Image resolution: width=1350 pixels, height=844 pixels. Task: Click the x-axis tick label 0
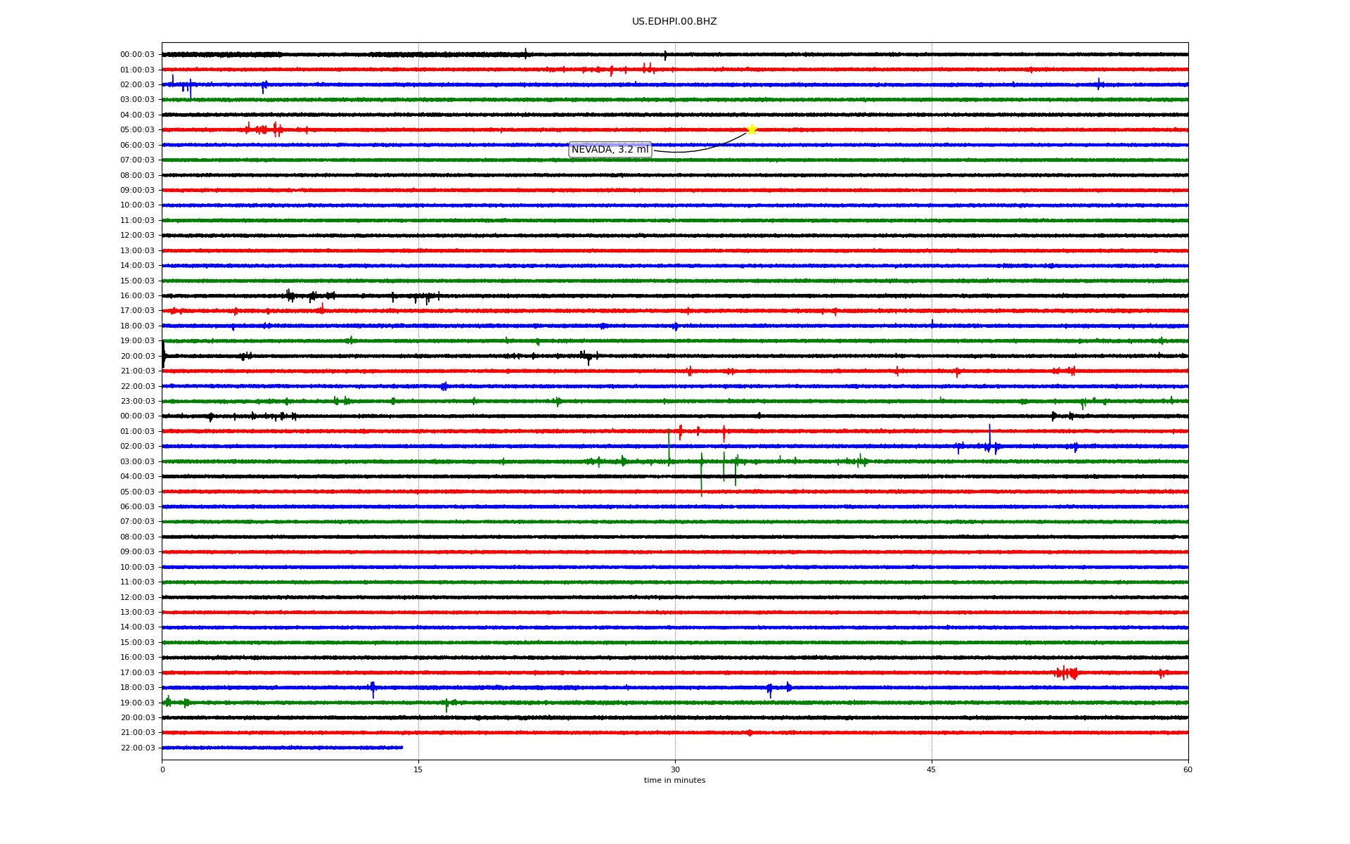162,769
